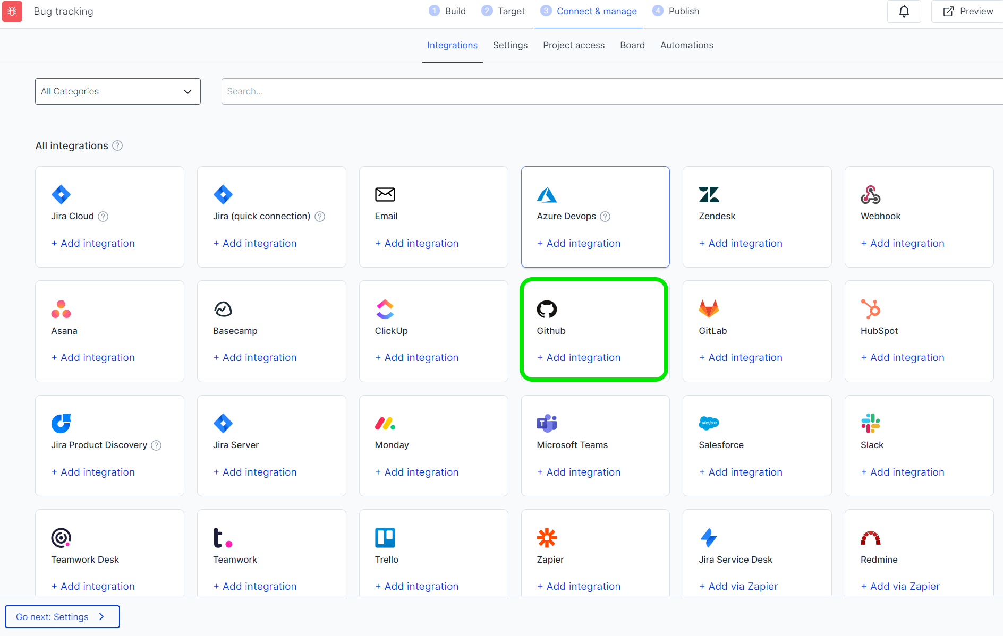
Task: Add Jira Service Desk via Zapier
Action: (738, 587)
